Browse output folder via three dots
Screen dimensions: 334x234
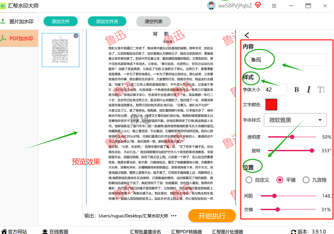click(x=174, y=216)
